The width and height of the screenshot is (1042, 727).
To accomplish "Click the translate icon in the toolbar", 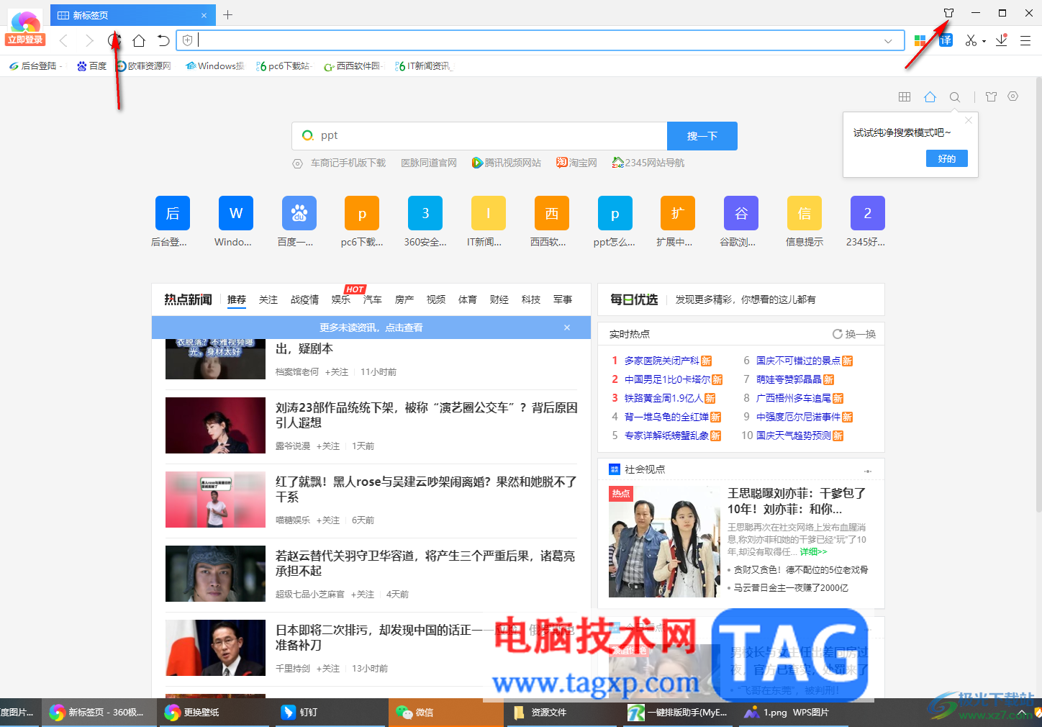I will 946,41.
